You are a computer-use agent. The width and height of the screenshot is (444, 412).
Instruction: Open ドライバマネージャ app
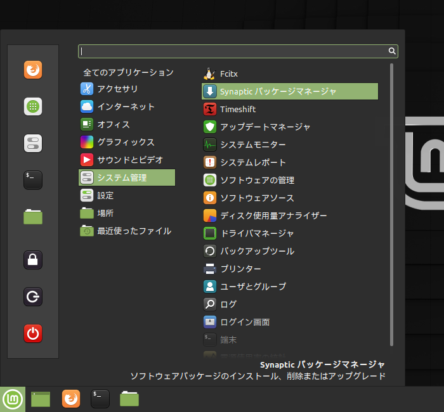290,233
